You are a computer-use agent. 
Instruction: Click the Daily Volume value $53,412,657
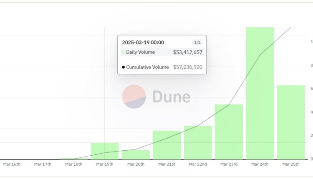pyautogui.click(x=188, y=52)
